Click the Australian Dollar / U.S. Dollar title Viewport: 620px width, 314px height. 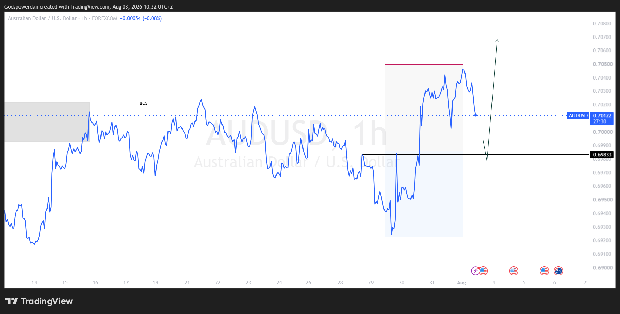click(x=42, y=18)
